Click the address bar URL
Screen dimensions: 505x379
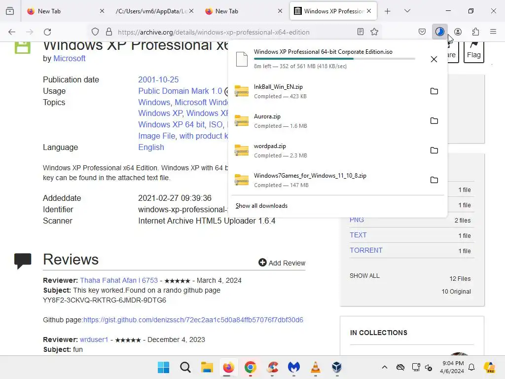tap(214, 32)
